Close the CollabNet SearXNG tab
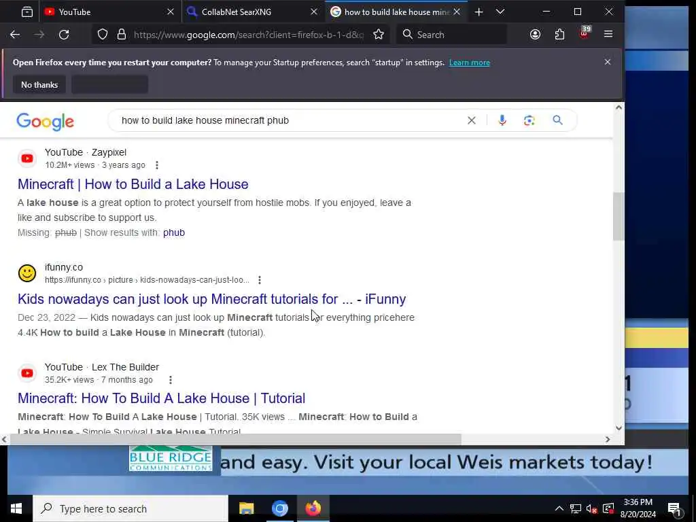The width and height of the screenshot is (696, 522). tap(314, 12)
